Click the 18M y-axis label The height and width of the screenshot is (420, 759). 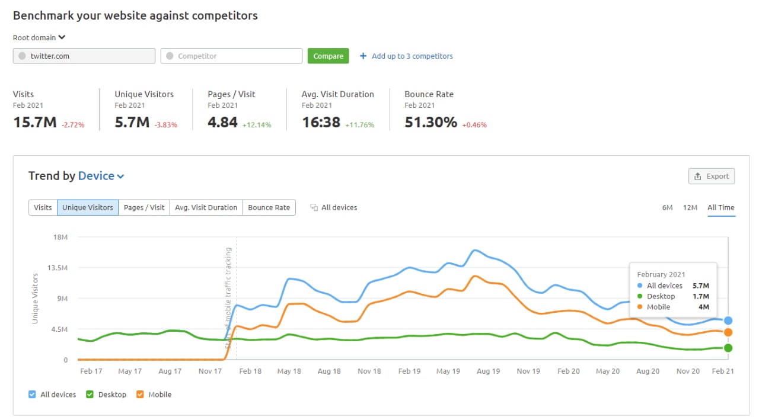[61, 237]
